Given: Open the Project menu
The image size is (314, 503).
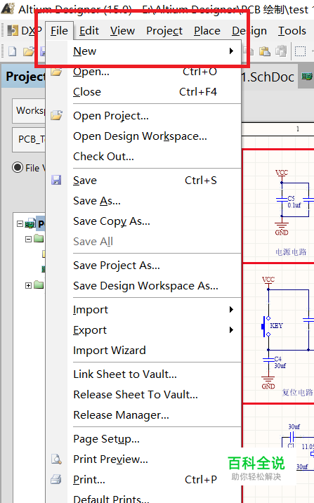Looking at the screenshot, I should 164,31.
